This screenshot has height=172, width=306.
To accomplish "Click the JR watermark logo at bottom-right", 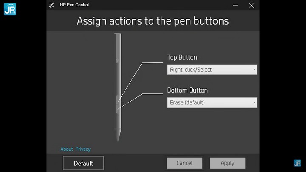I will 297,163.
